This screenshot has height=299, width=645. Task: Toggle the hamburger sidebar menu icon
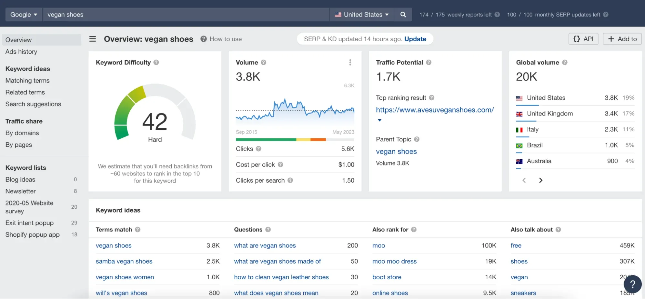coord(93,39)
